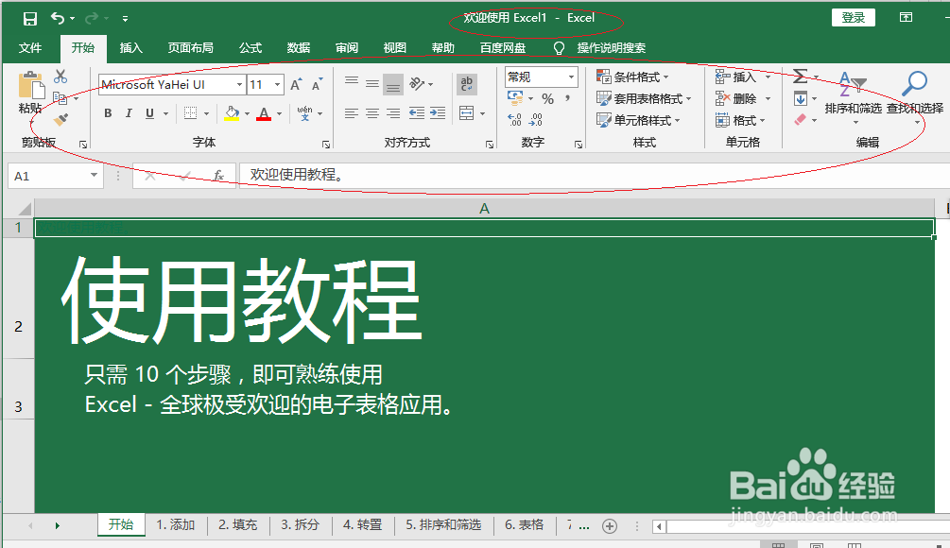Toggle Underline formatting
The height and width of the screenshot is (548, 950).
click(x=149, y=113)
